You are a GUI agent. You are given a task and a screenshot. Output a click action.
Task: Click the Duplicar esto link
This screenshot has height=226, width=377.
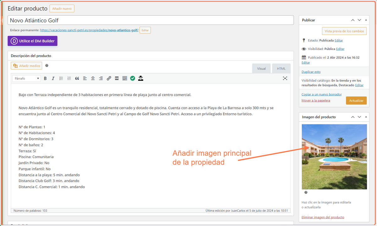coord(311,72)
